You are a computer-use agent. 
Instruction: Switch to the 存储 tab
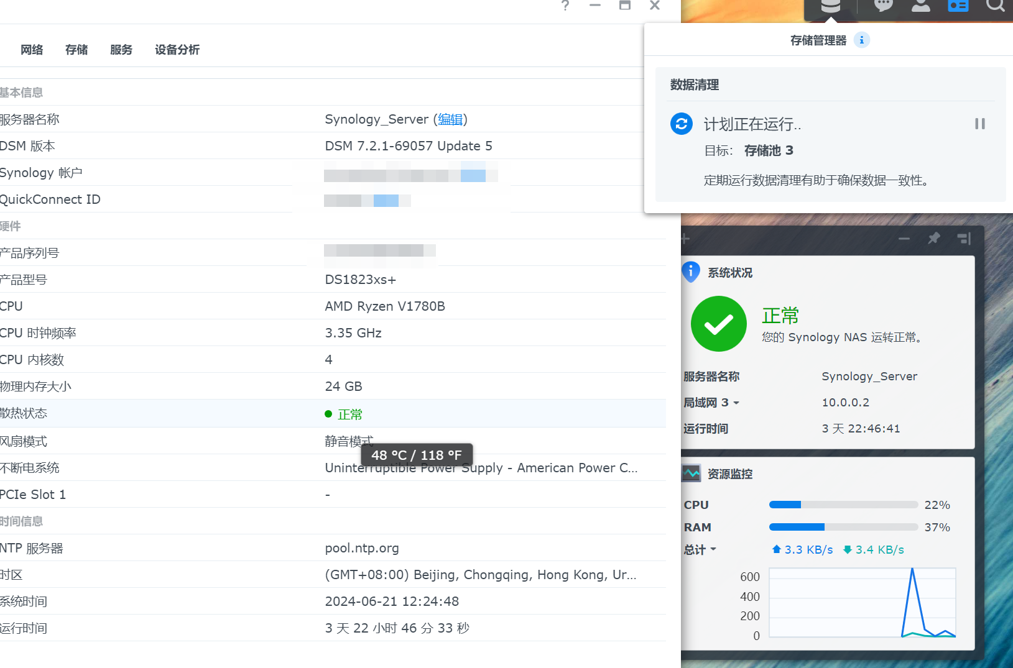point(76,50)
